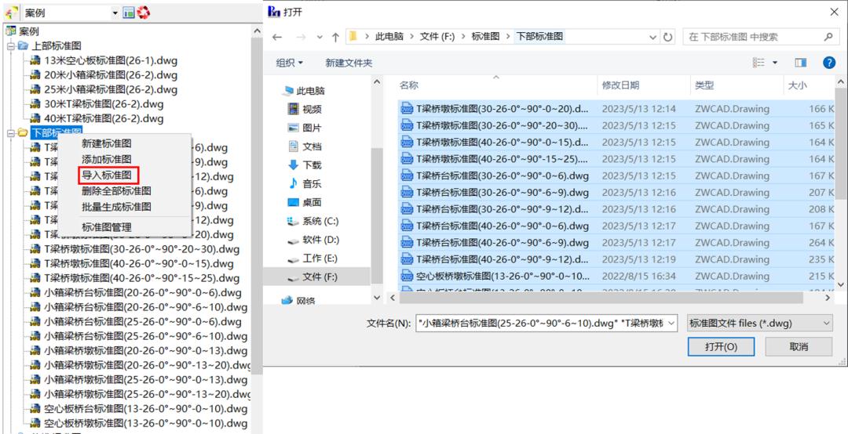Choose 导入标准图 from context menu
848x434 pixels.
click(x=107, y=175)
